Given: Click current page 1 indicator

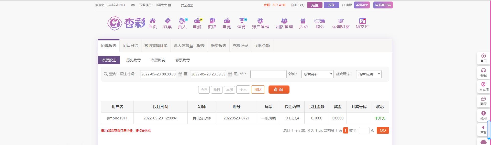Looking at the screenshot, I should click(345, 130).
